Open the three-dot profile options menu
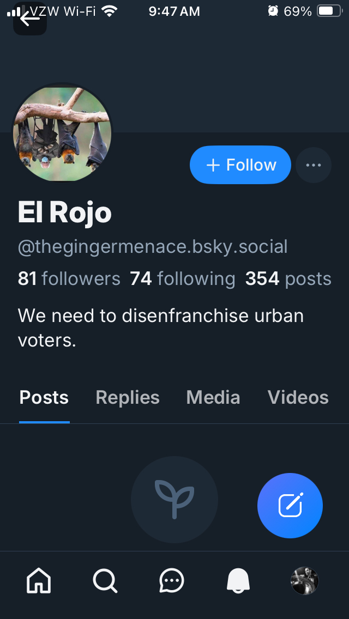349x619 pixels. click(314, 165)
